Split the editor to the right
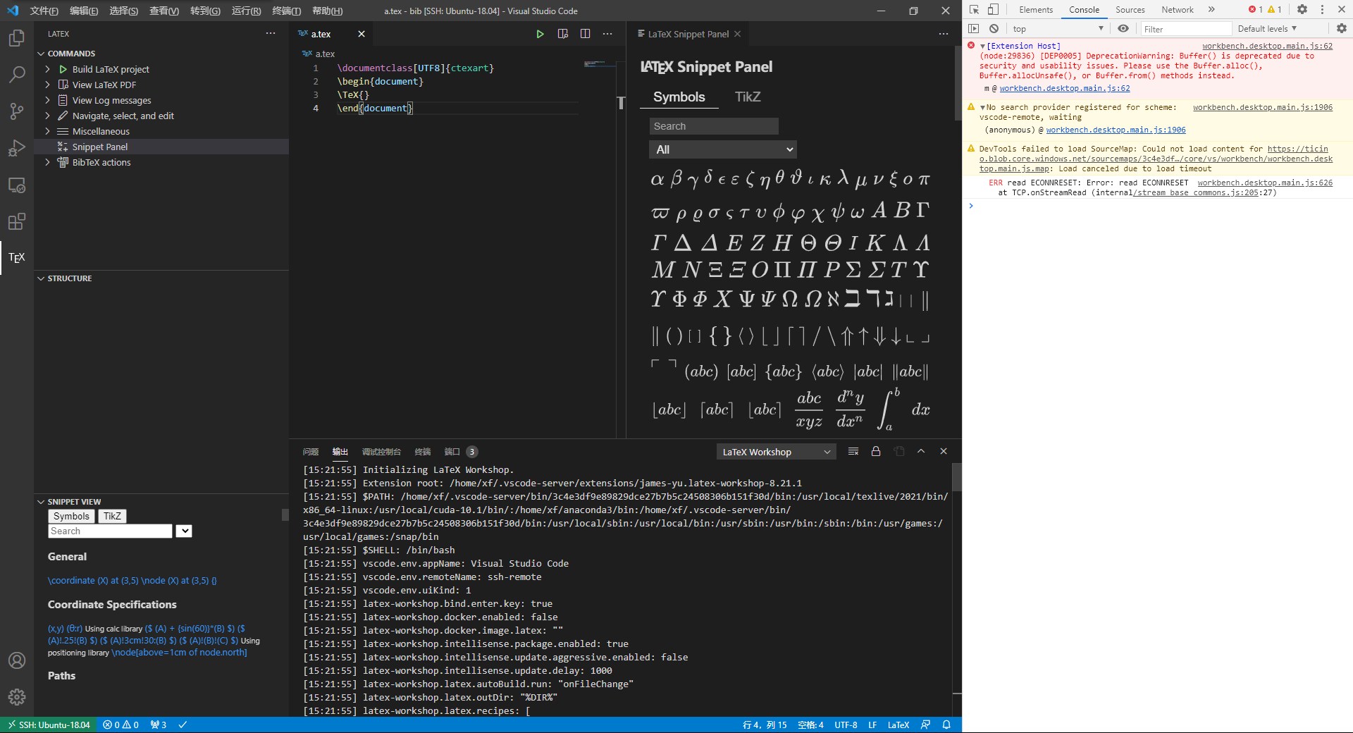Viewport: 1353px width, 733px height. pos(585,34)
